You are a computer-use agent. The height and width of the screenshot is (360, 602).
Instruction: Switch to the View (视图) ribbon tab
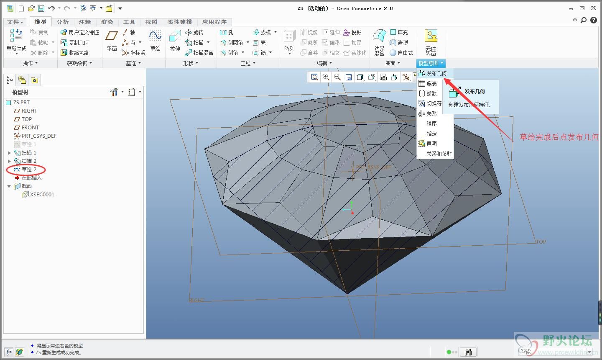(x=151, y=22)
